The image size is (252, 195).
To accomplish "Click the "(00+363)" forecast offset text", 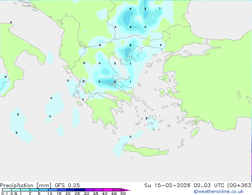I will pyautogui.click(x=240, y=185).
